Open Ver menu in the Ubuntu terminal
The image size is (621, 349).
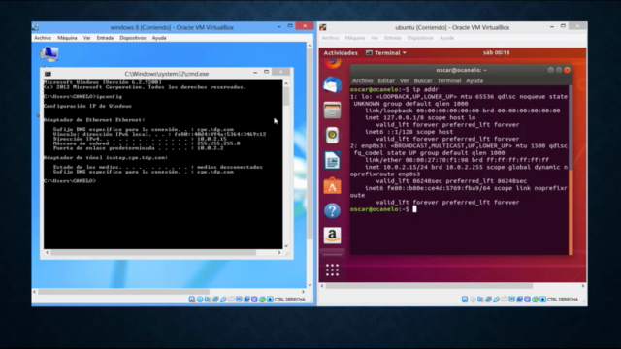pyautogui.click(x=404, y=80)
